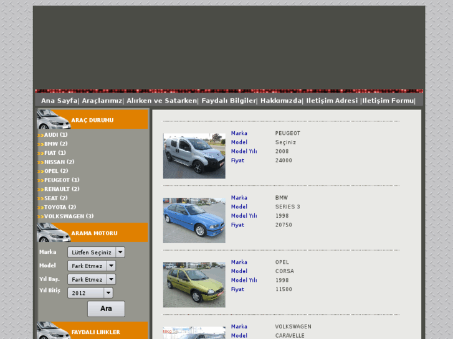Open the Yıl Bitiş 2012 dropdown
The width and height of the screenshot is (453, 339).
tap(90, 293)
